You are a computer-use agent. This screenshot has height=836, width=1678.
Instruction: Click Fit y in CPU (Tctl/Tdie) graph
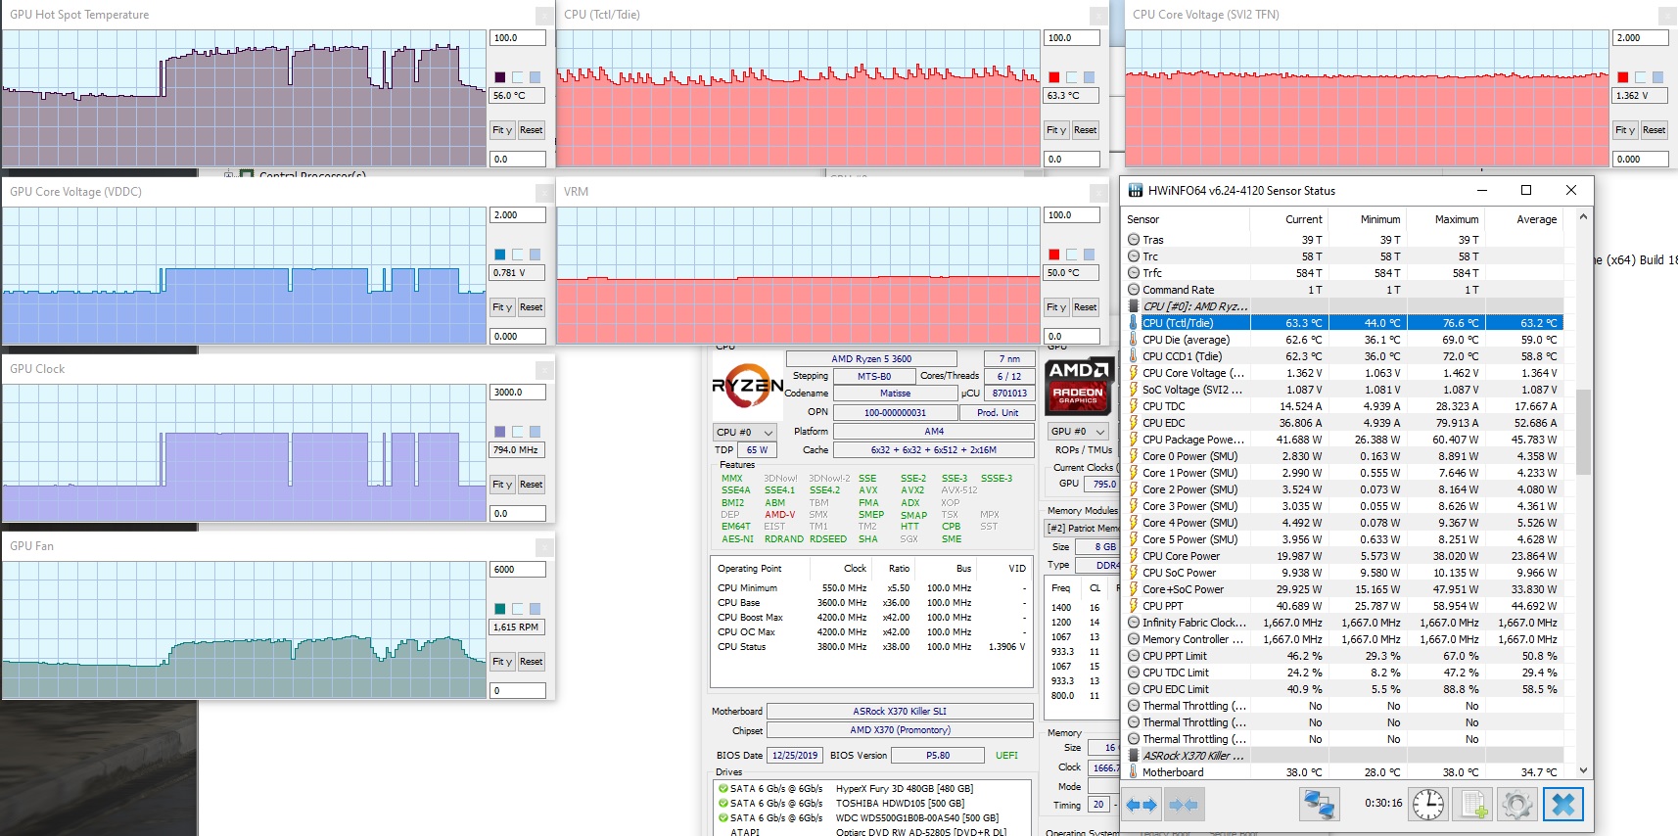click(1056, 130)
